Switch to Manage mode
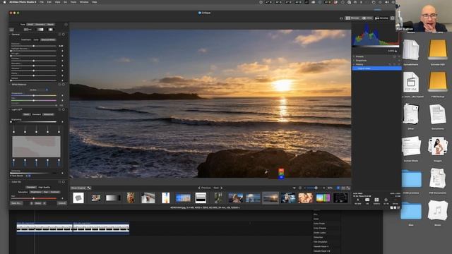Image resolution: width=452 pixels, height=254 pixels. [352, 18]
